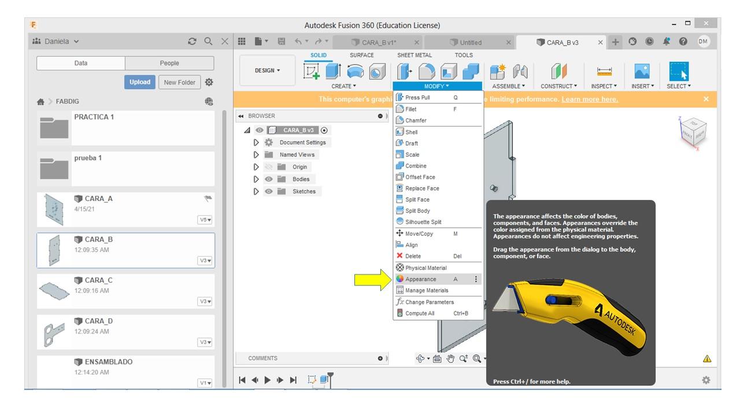This screenshot has height=416, width=740.
Task: Select the Revolve tool icon
Action: point(356,71)
